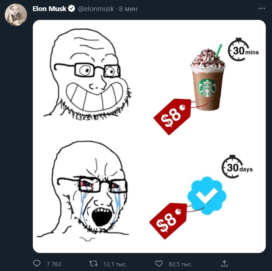Like the tweet with the heart icon
Viewport: 272px width, 271px height.
(159, 264)
